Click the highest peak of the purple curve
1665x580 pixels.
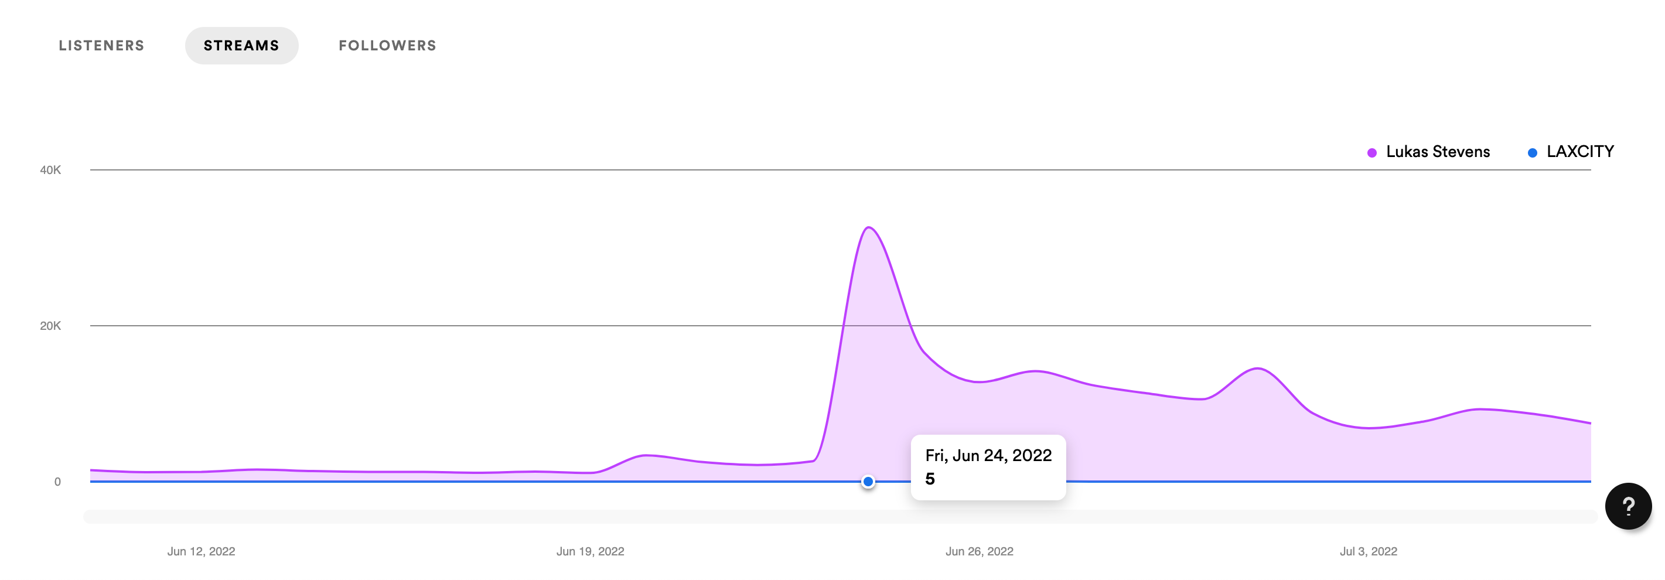pos(869,227)
